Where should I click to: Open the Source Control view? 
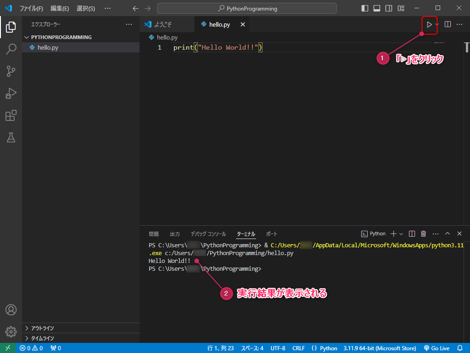pyautogui.click(x=11, y=71)
